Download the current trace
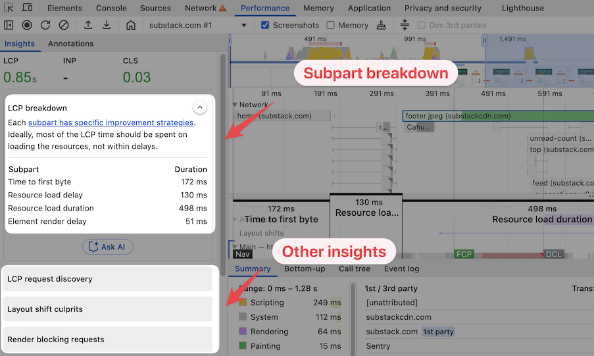 (107, 25)
